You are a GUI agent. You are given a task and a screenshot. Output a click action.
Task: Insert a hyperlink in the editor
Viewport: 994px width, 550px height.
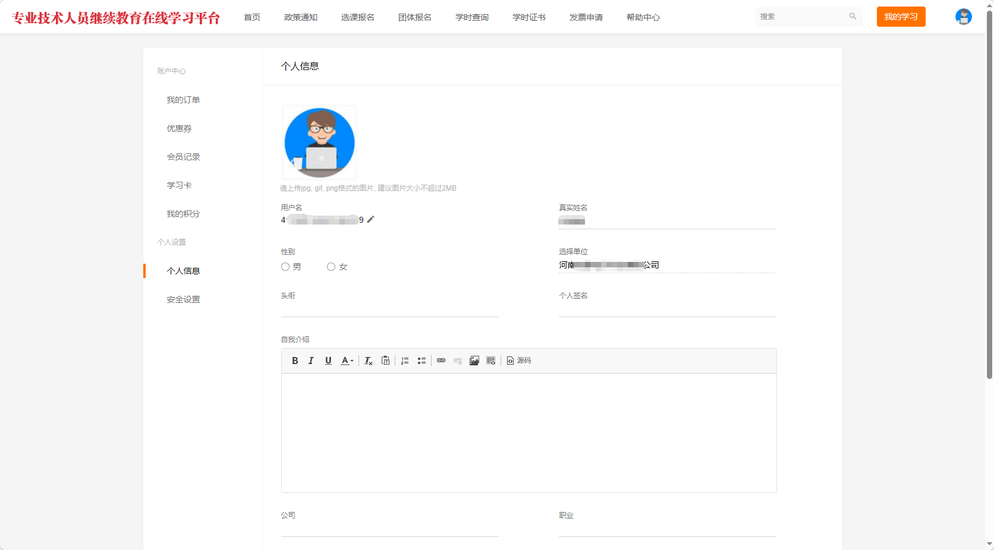coord(441,361)
